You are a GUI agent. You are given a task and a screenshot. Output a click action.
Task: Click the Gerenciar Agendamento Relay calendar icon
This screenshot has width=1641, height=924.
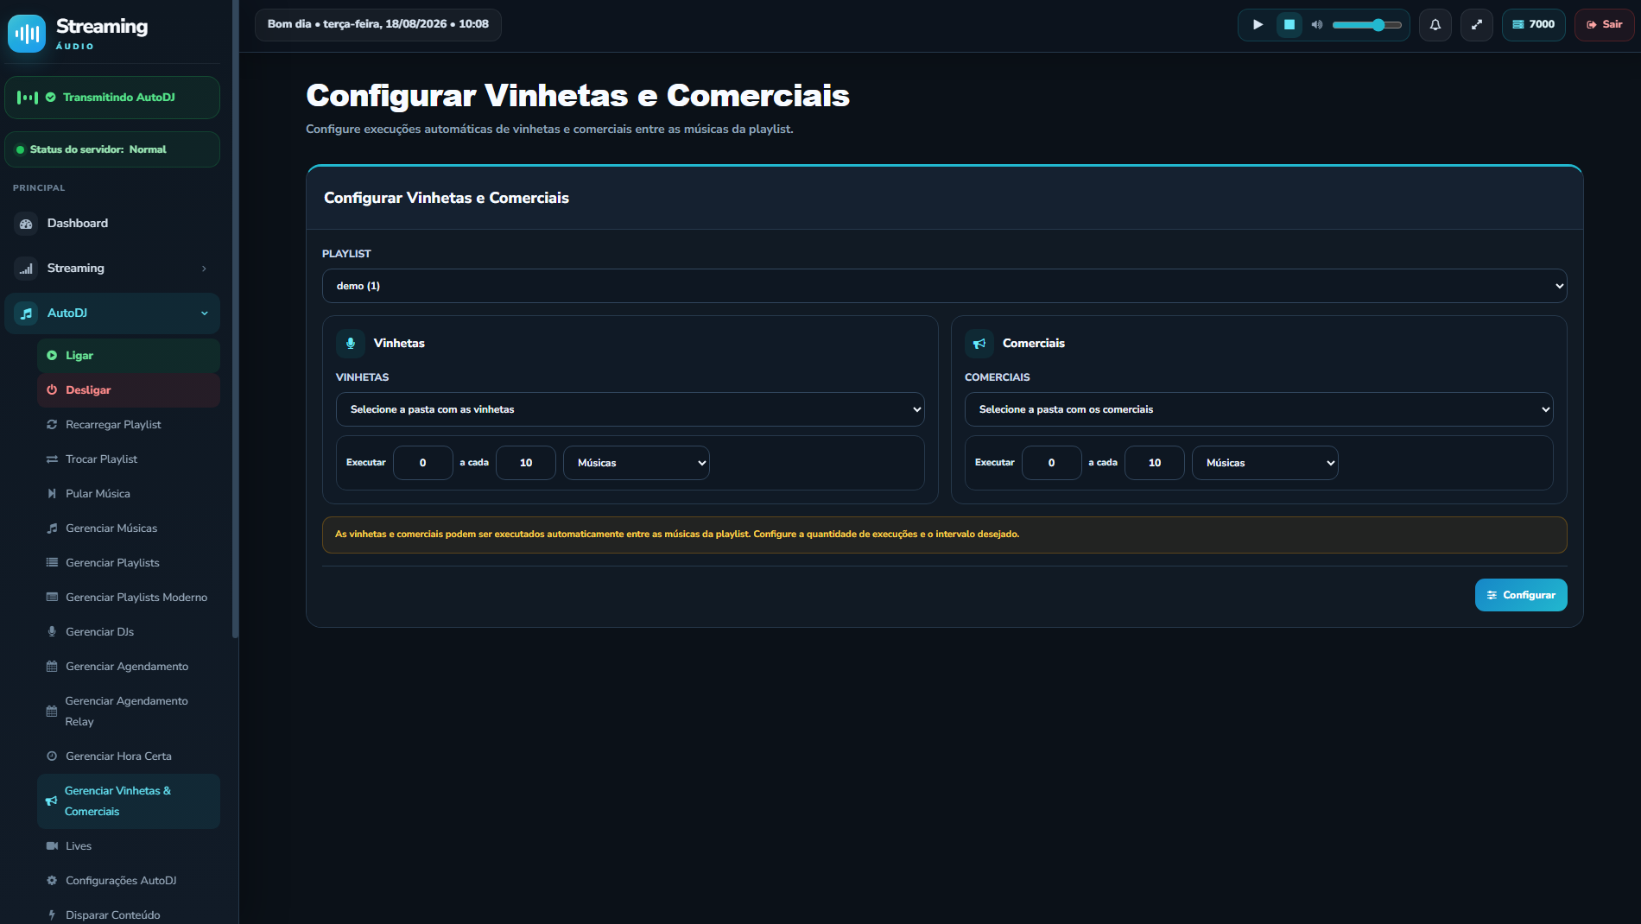52,712
